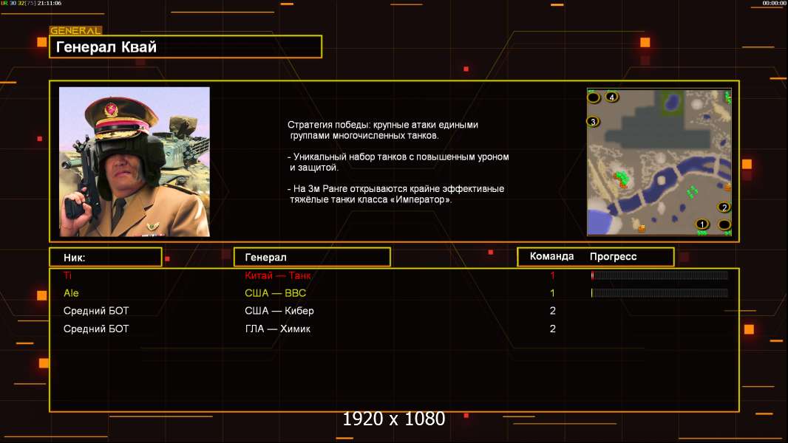Click the green dots south of the river
Viewport: 788px width, 443px height.
tap(693, 190)
